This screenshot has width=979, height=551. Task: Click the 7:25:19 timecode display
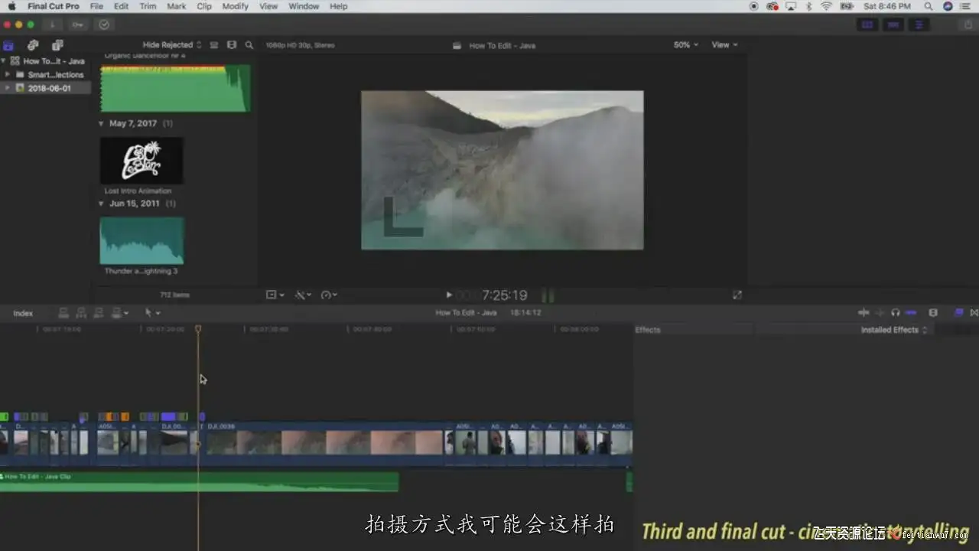point(504,295)
